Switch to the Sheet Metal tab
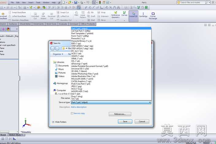 click(x=25, y=24)
